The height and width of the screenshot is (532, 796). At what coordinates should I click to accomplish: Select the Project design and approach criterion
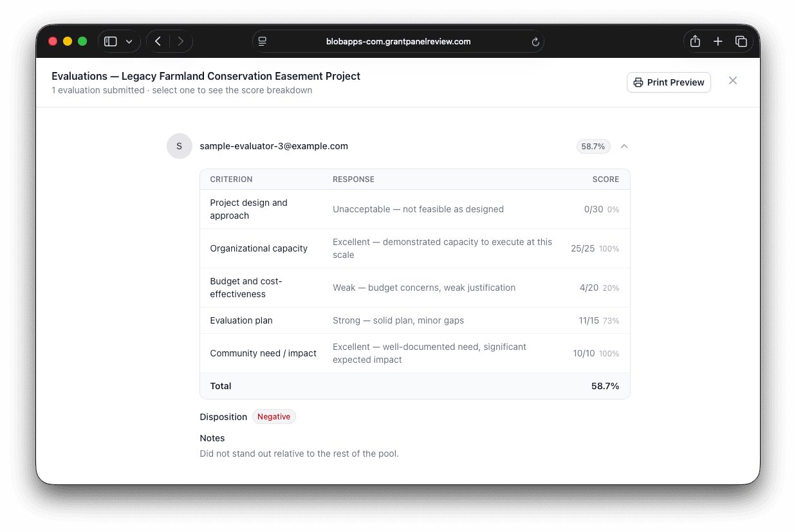(x=248, y=209)
